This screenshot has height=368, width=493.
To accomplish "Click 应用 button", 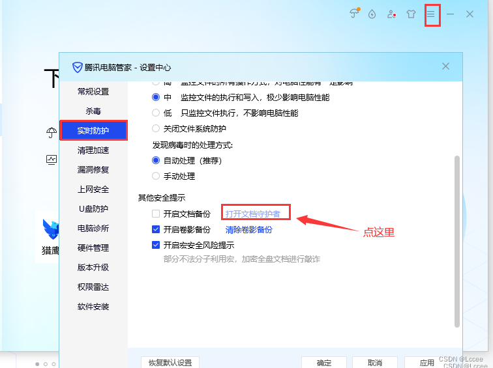I will [426, 362].
